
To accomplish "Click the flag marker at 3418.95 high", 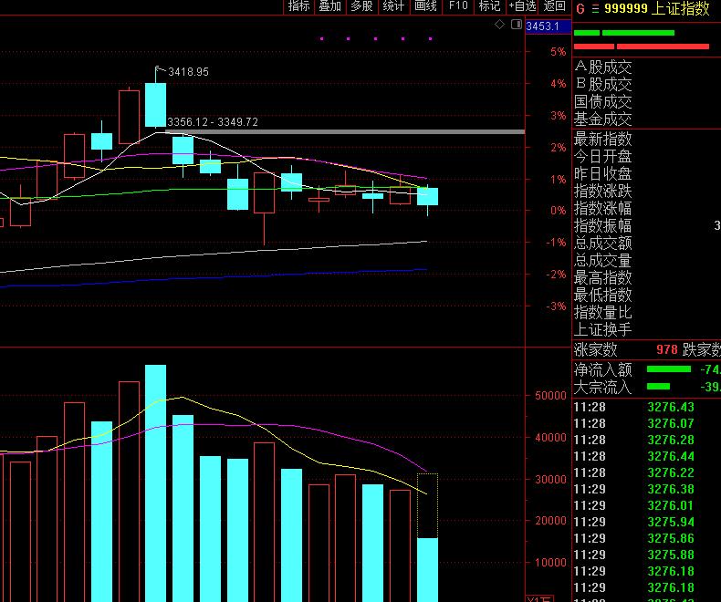I will tap(161, 69).
